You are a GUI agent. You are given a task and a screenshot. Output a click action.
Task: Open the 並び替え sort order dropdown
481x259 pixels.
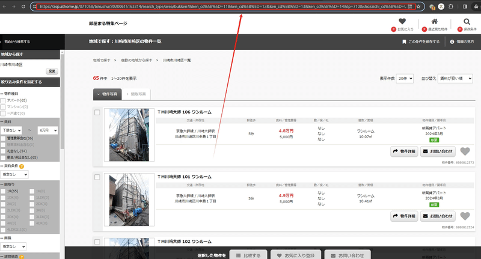point(455,79)
